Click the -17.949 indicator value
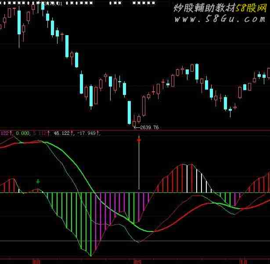The image size is (270, 264). tap(86, 133)
